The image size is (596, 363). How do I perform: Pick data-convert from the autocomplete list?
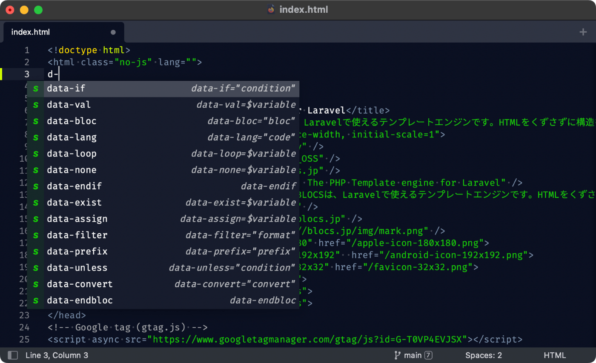click(163, 284)
